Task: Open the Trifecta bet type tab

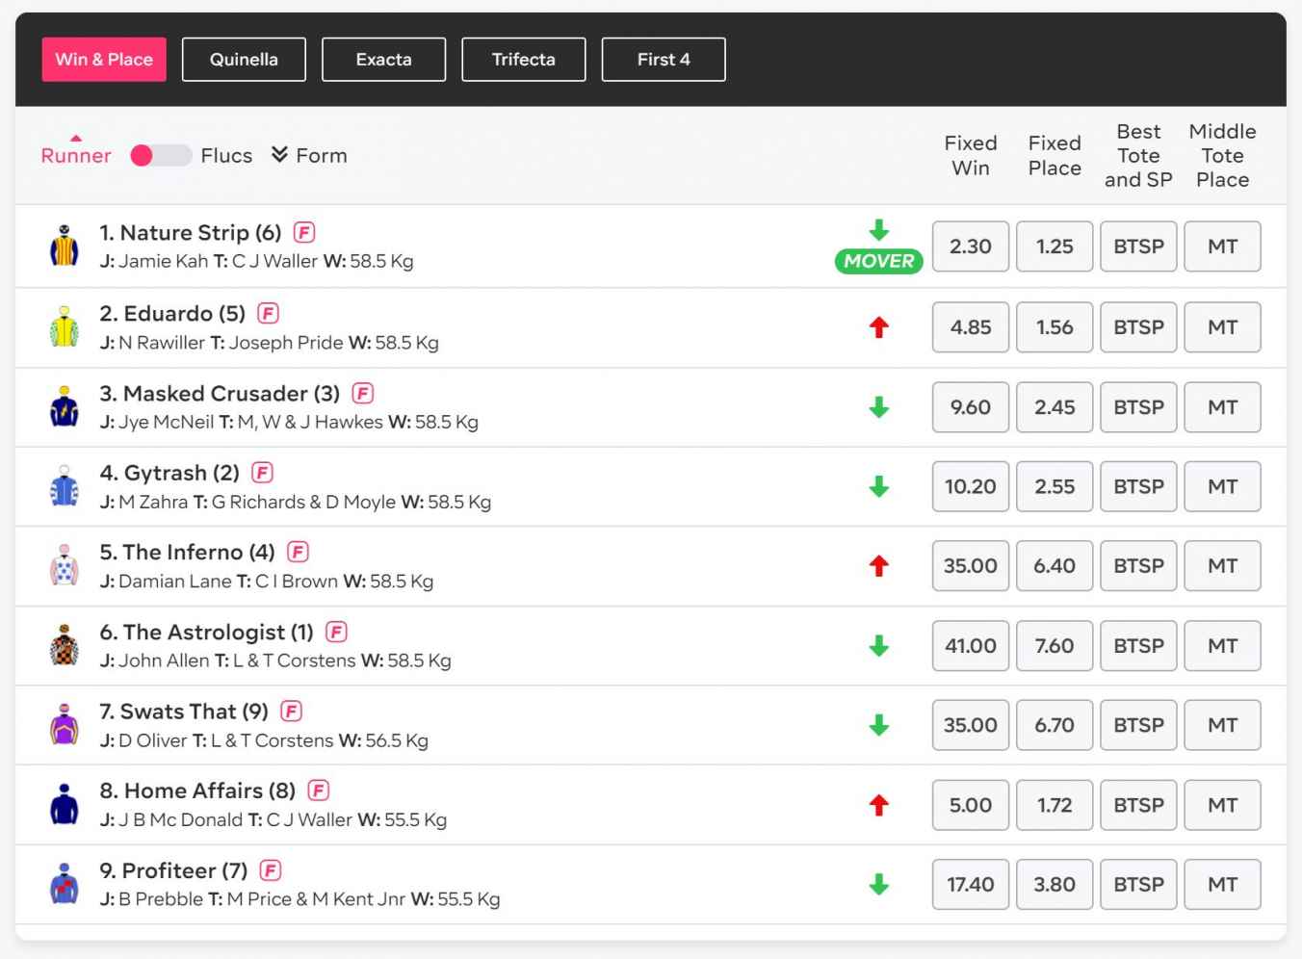Action: pyautogui.click(x=523, y=60)
